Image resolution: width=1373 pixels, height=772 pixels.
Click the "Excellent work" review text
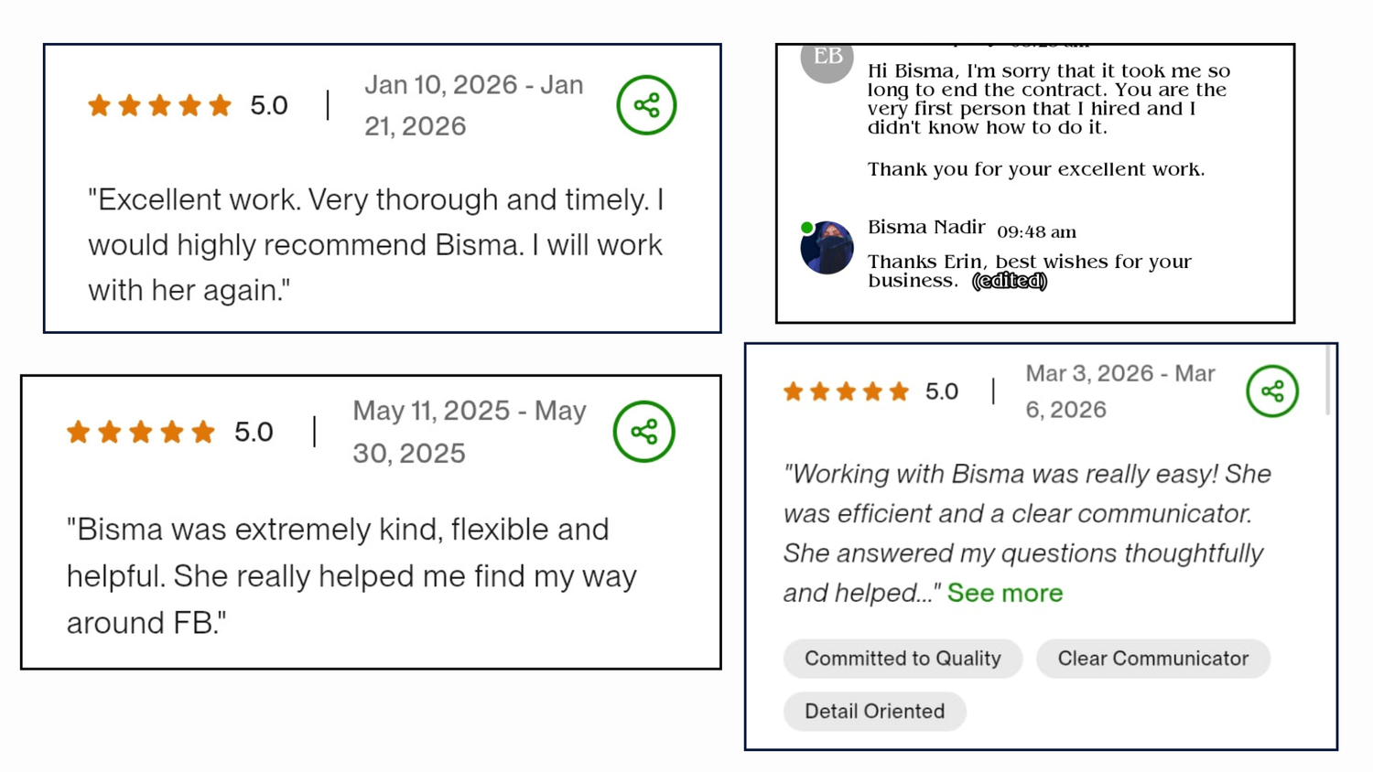coord(376,244)
